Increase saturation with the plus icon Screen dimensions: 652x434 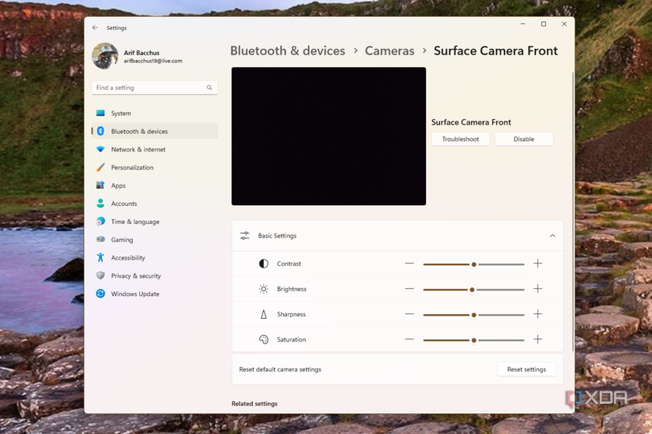point(537,339)
